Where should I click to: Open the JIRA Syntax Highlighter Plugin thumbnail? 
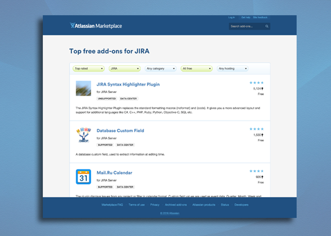tap(83, 88)
